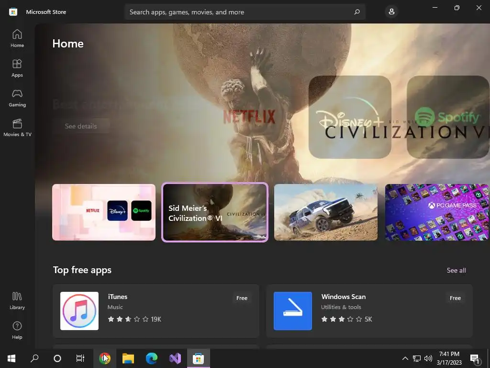Open taskbar search

(34, 358)
